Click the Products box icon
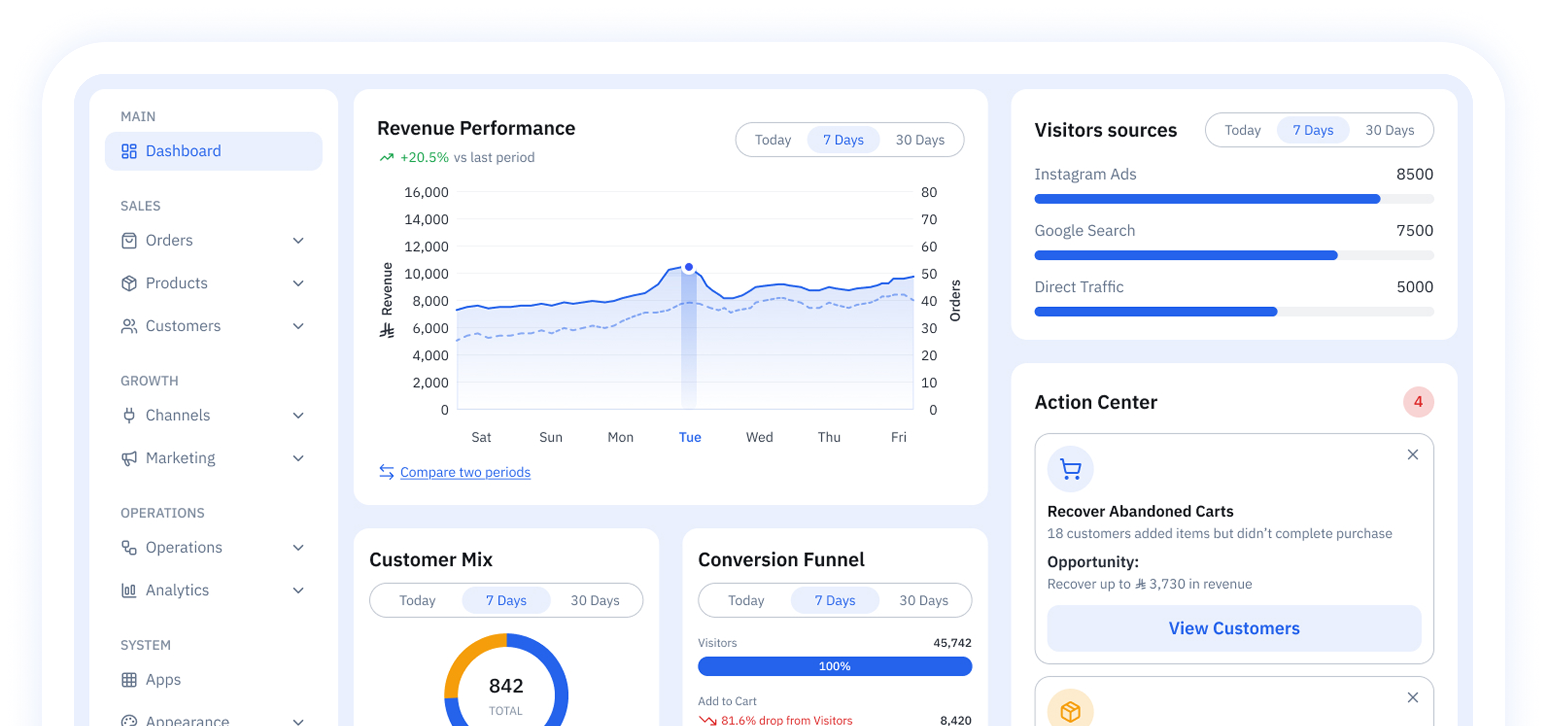The width and height of the screenshot is (1547, 726). click(128, 283)
